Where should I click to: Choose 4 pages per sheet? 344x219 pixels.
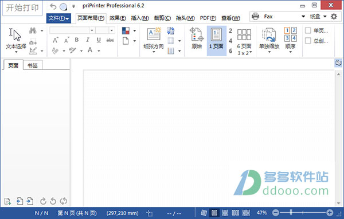230,41
